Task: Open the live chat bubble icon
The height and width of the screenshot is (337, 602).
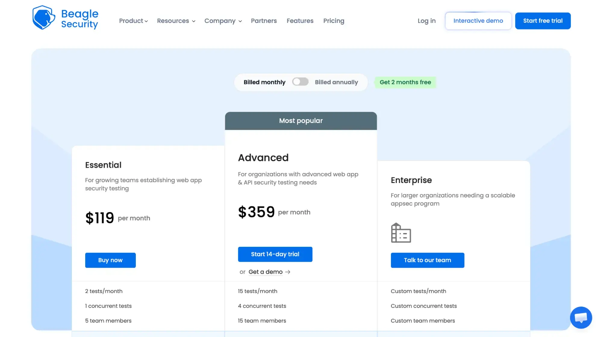Action: click(x=581, y=317)
